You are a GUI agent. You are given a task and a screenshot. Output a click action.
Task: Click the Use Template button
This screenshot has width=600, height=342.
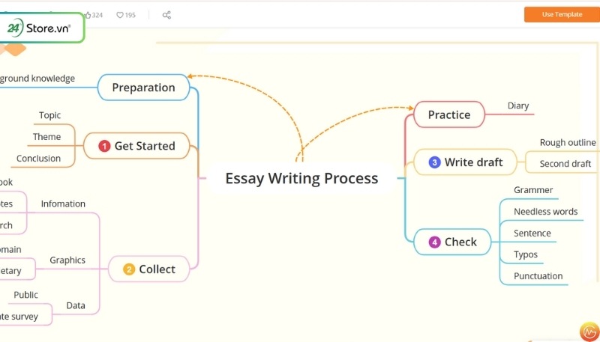coord(562,14)
